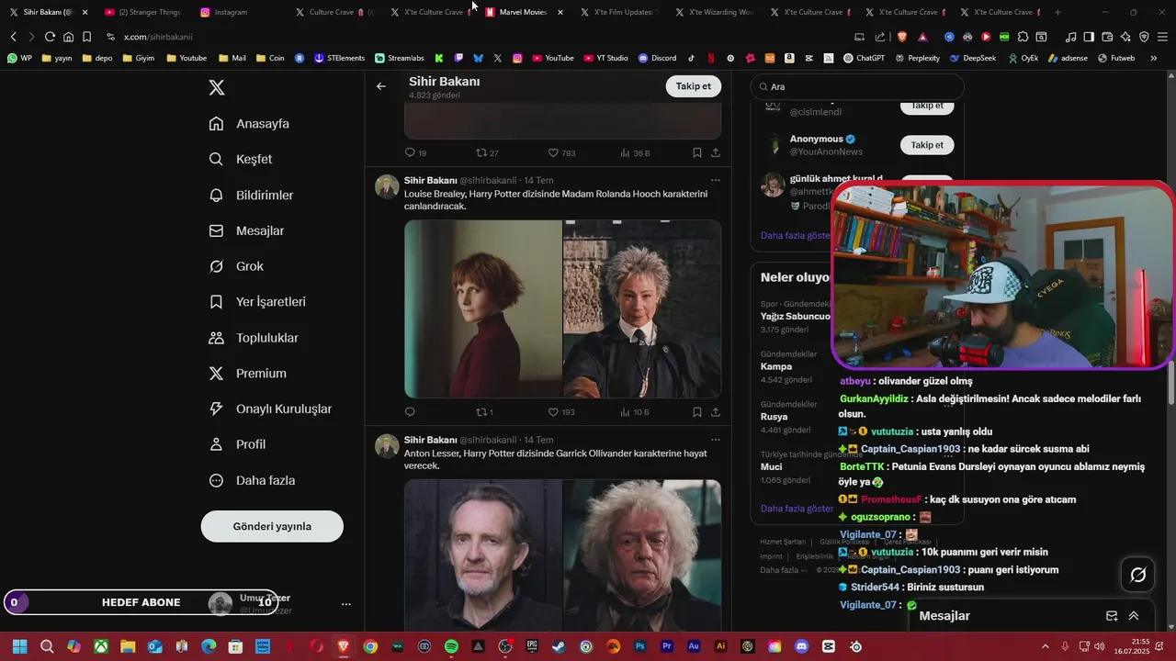Open Anton Lesser portrait photo
The height and width of the screenshot is (661, 1176).
coord(483,555)
